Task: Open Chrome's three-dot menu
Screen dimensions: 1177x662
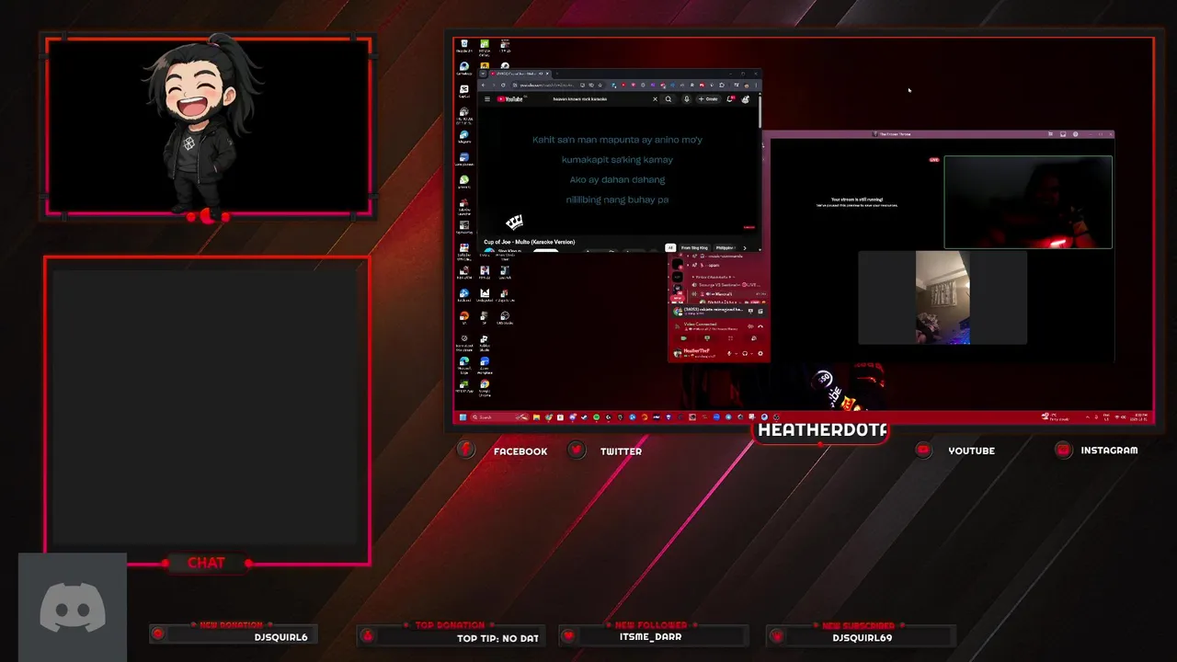Action: pos(756,85)
